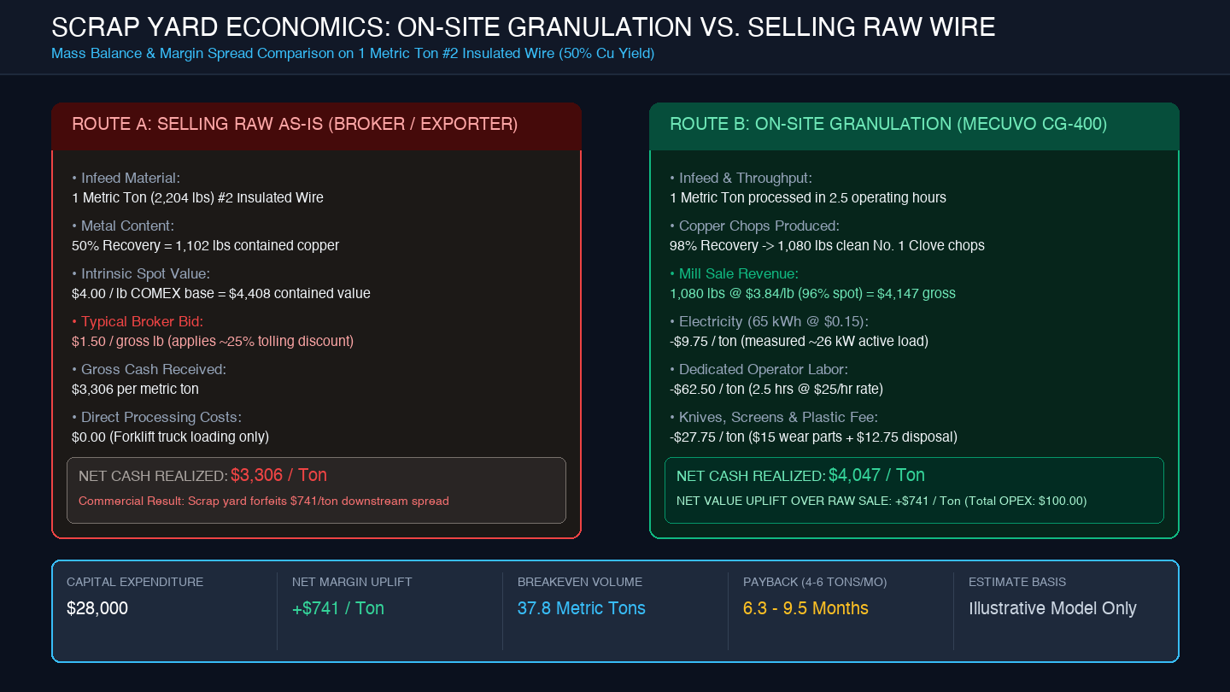Select the 'Illustrative Model Only' estimate basis

tap(1052, 608)
